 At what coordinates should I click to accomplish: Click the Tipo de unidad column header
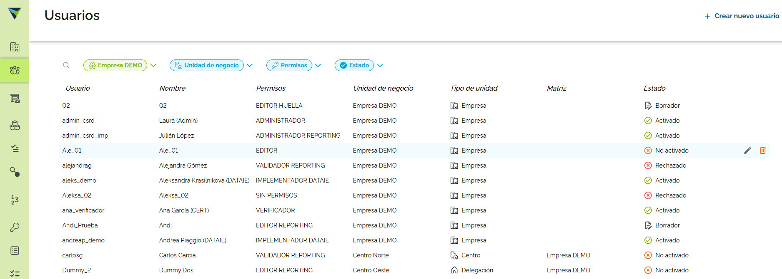[474, 88]
